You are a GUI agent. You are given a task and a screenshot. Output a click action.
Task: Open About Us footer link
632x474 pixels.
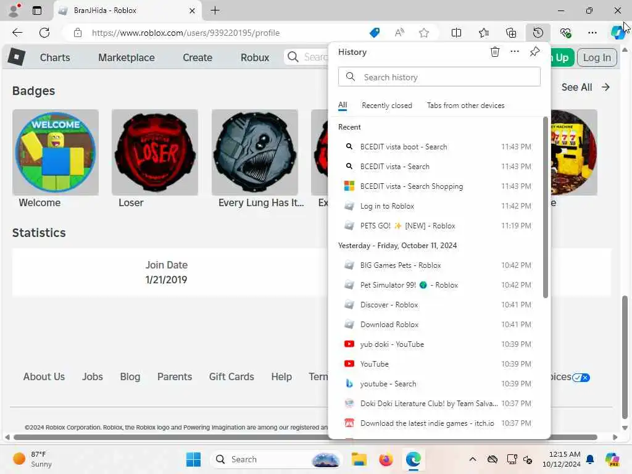tap(44, 376)
